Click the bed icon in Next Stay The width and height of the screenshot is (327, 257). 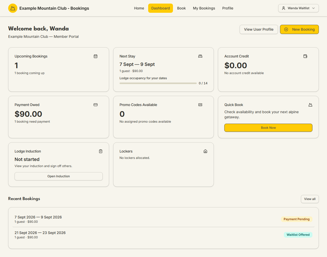coord(200,56)
